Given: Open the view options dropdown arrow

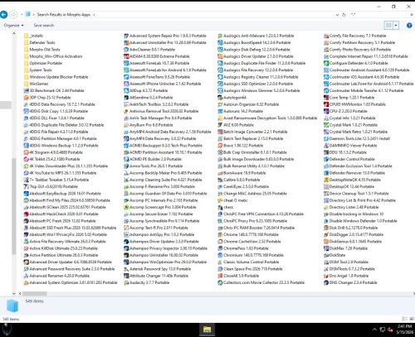Looking at the screenshot, I should pos(396,26).
